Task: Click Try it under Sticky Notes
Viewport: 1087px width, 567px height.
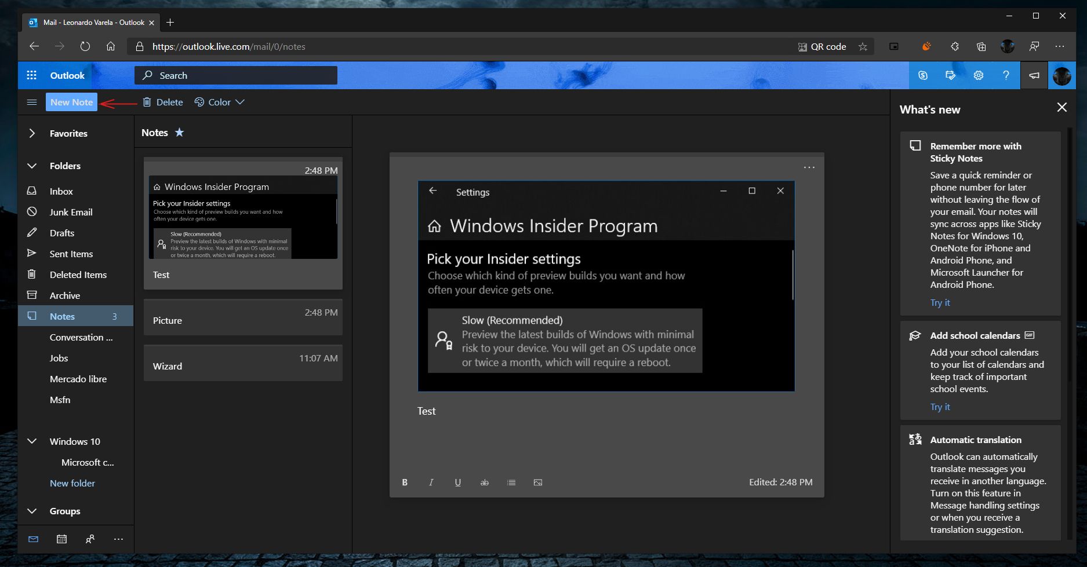Action: pyautogui.click(x=940, y=302)
